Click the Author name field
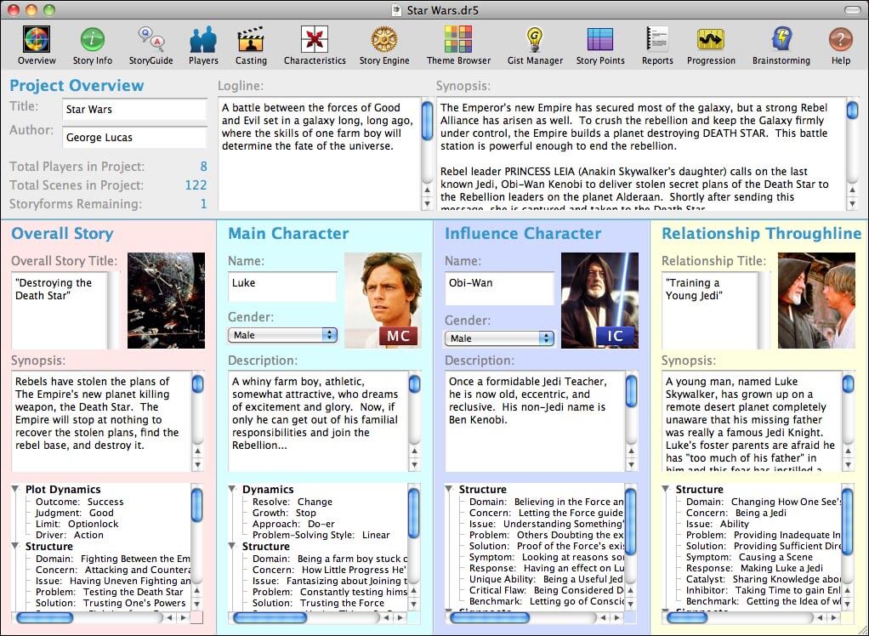Screen dimensions: 869x636 [x=133, y=135]
